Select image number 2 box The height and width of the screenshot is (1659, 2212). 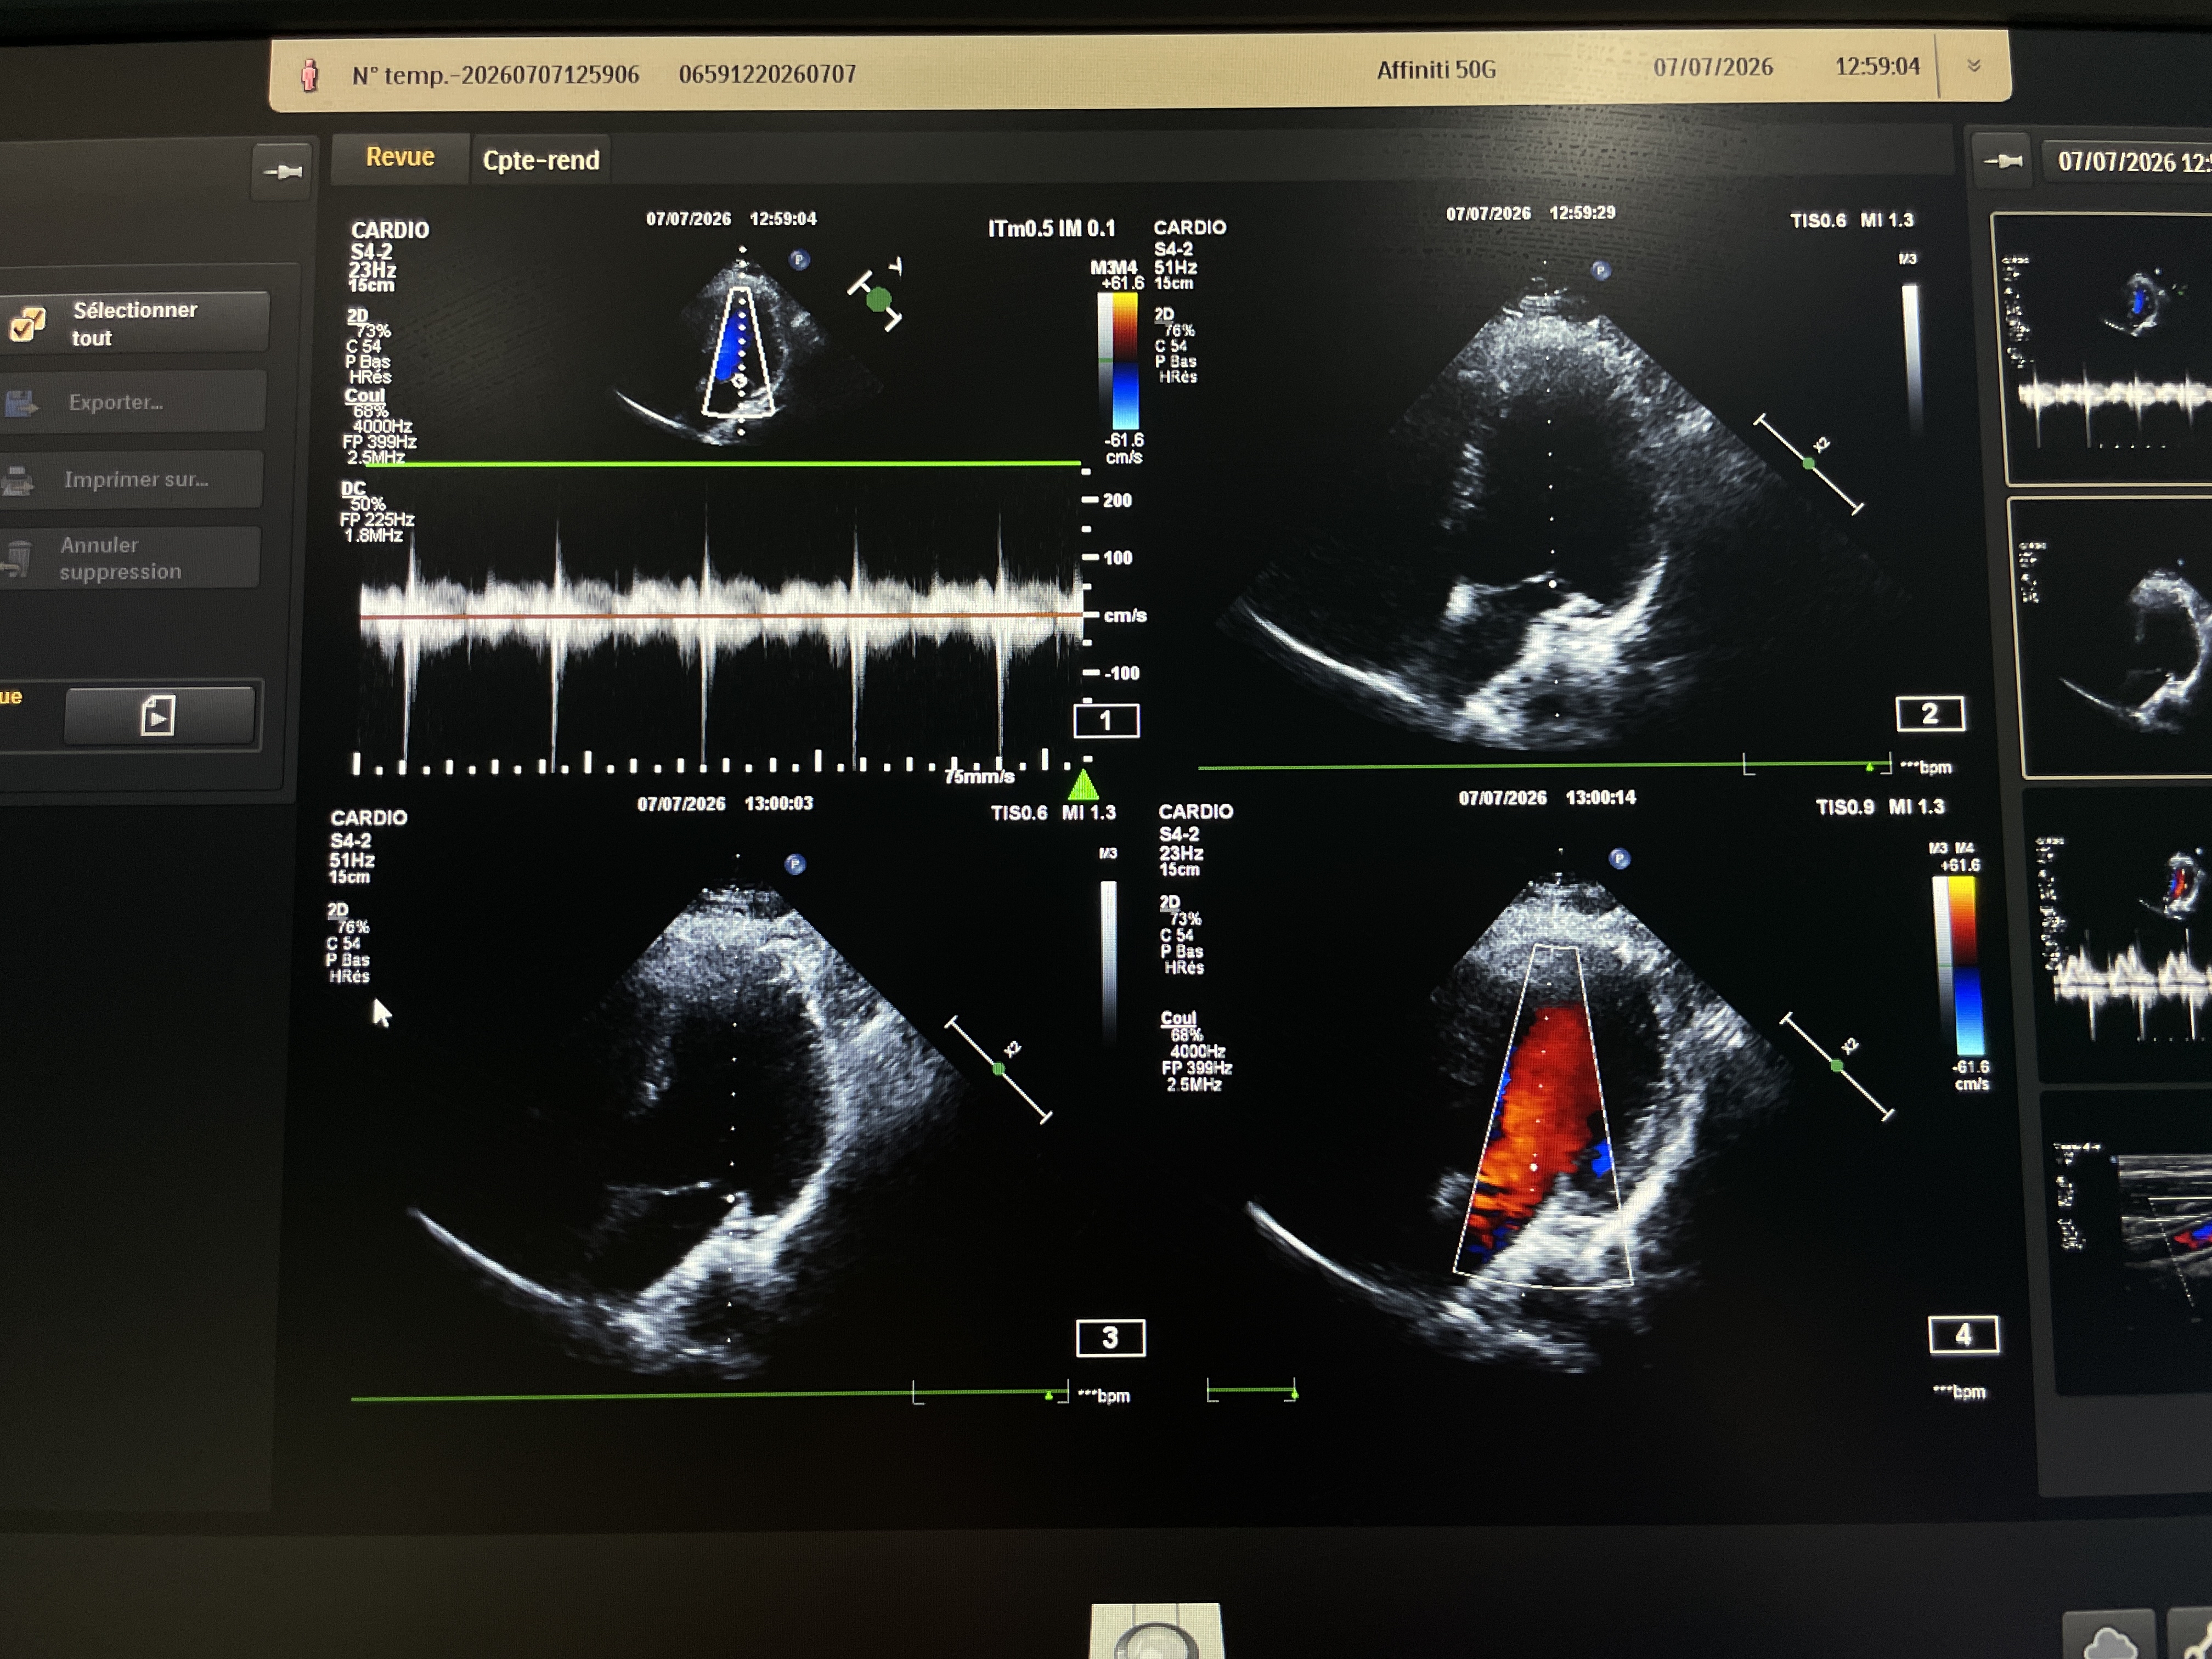1930,714
